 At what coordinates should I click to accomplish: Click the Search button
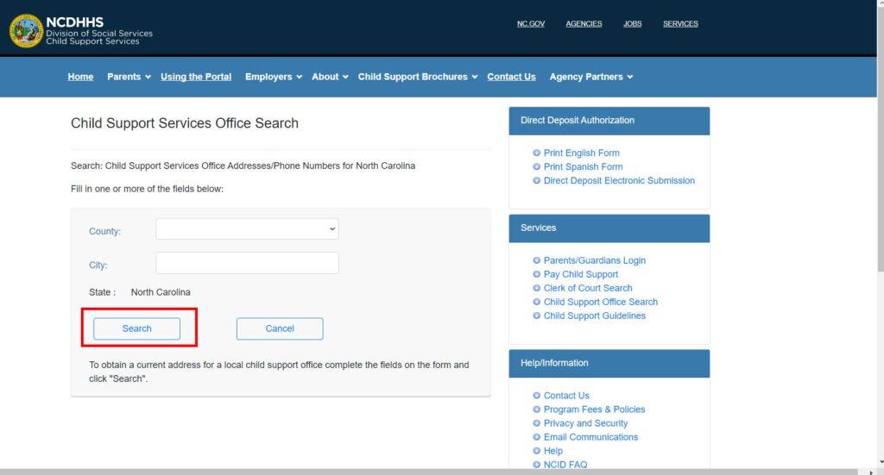tap(137, 328)
